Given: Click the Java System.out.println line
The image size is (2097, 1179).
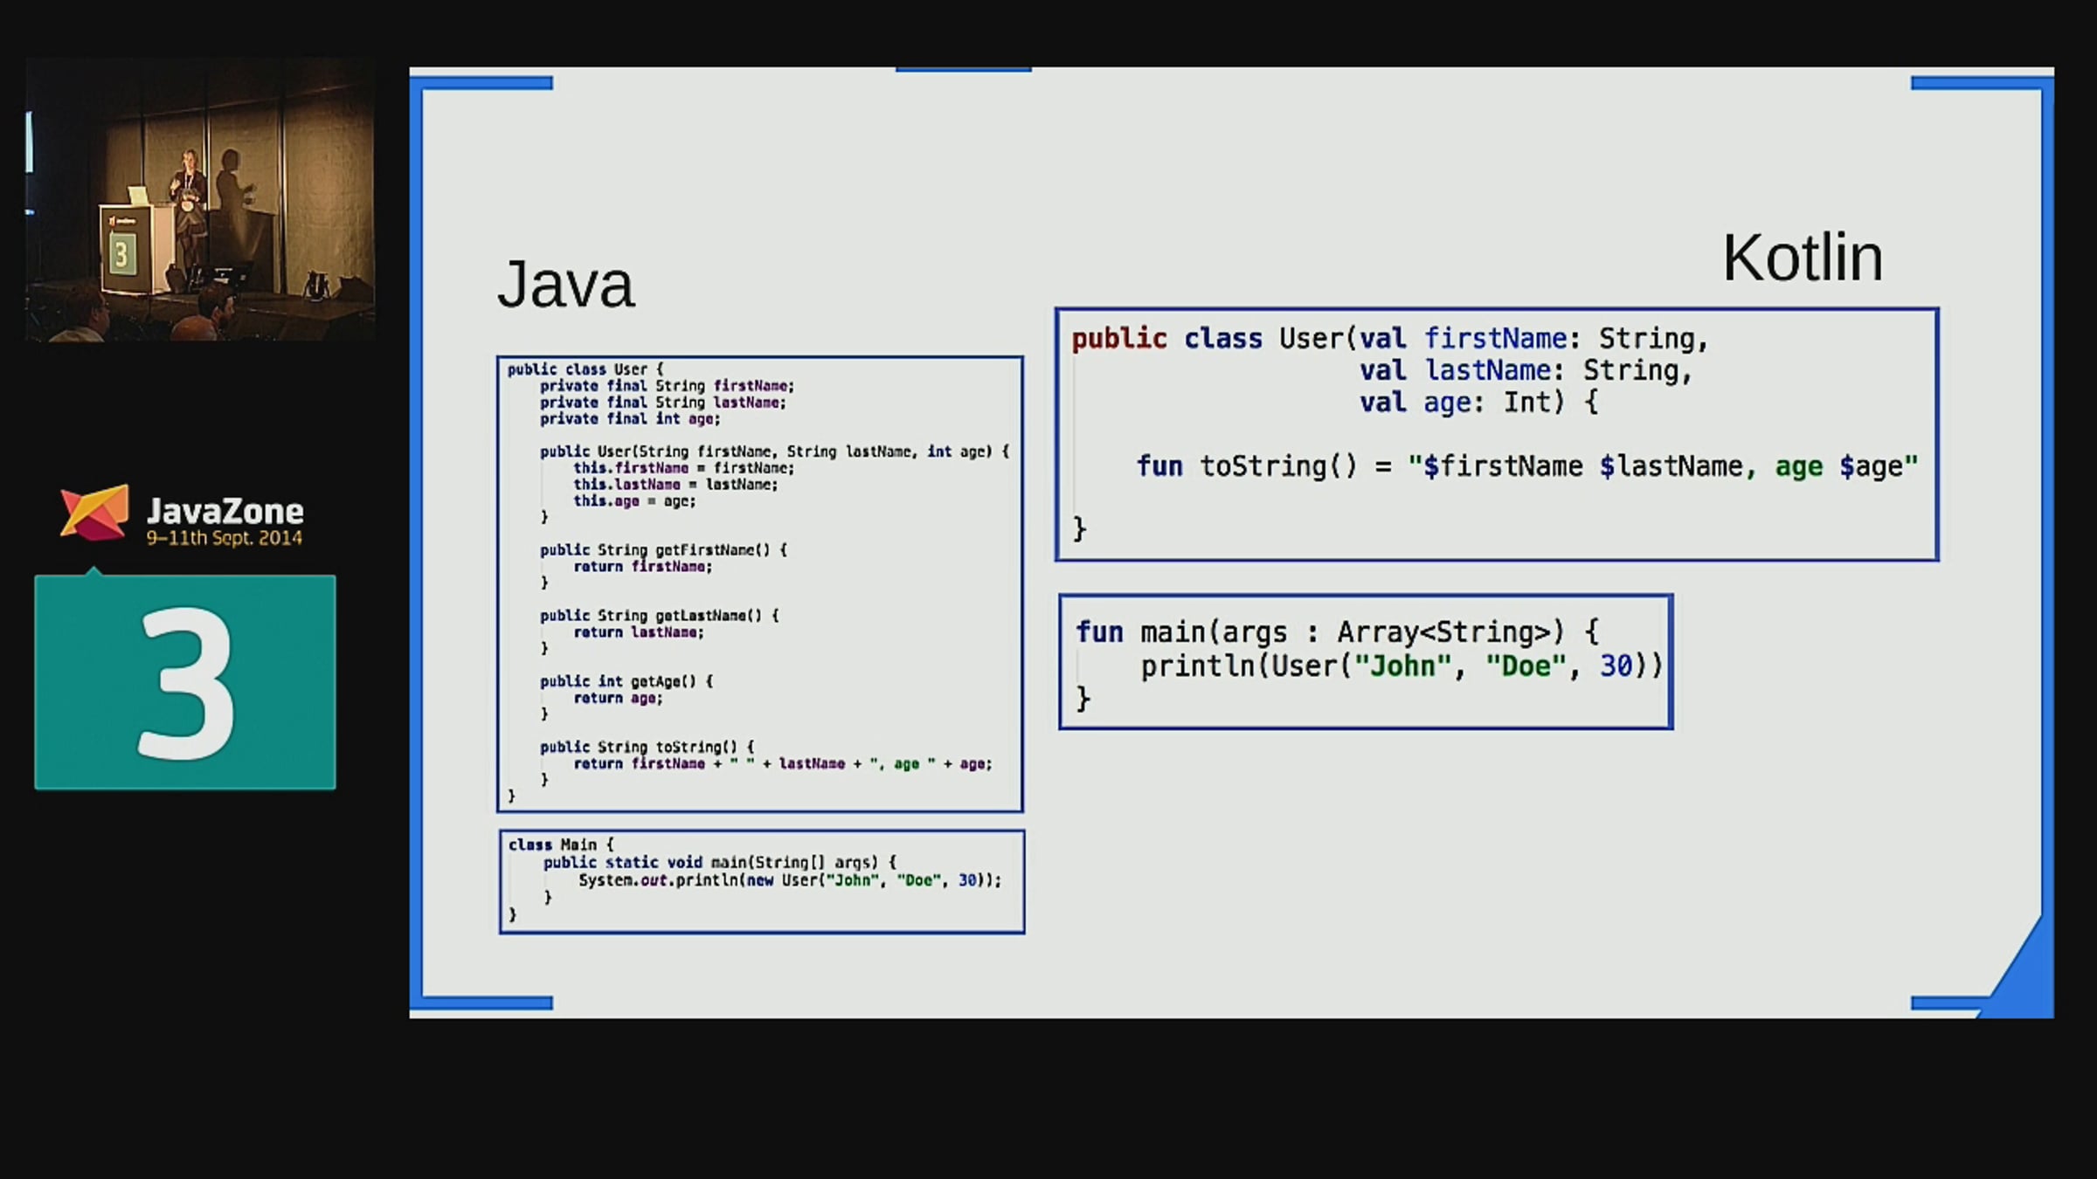Looking at the screenshot, I should pos(790,880).
